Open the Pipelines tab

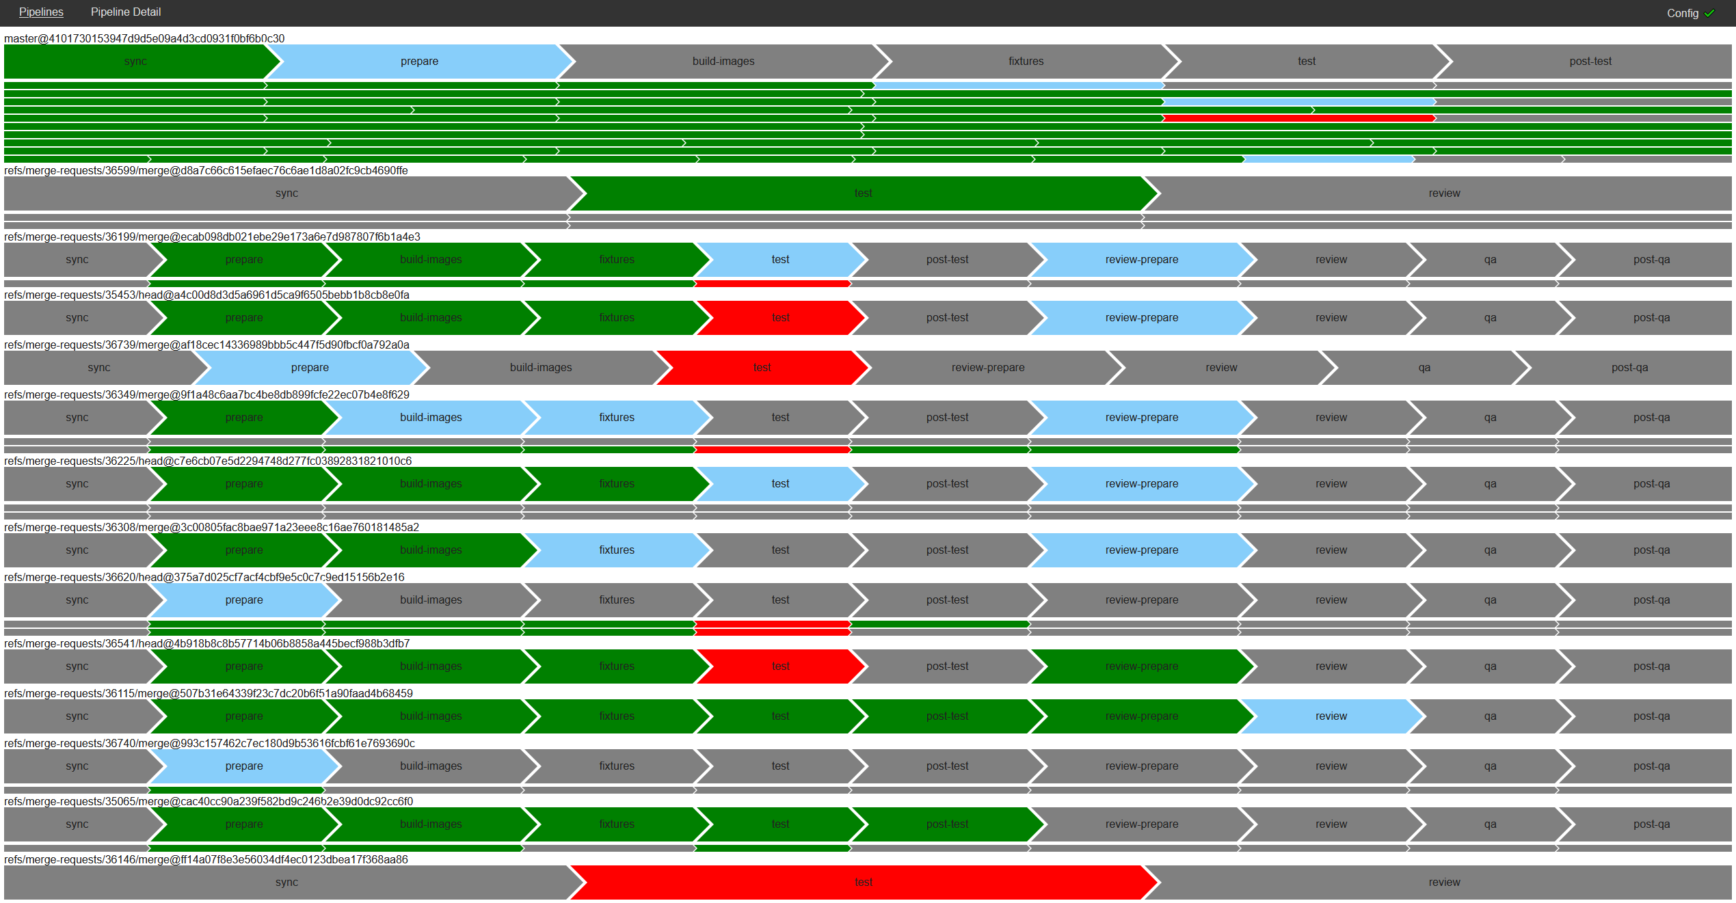point(41,12)
